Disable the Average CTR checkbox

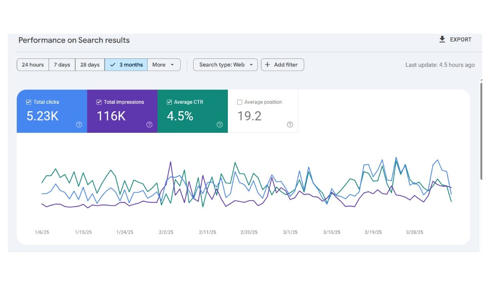(x=169, y=102)
